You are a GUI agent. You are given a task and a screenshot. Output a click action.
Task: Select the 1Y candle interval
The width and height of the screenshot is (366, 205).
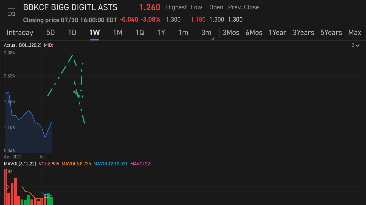click(x=161, y=33)
